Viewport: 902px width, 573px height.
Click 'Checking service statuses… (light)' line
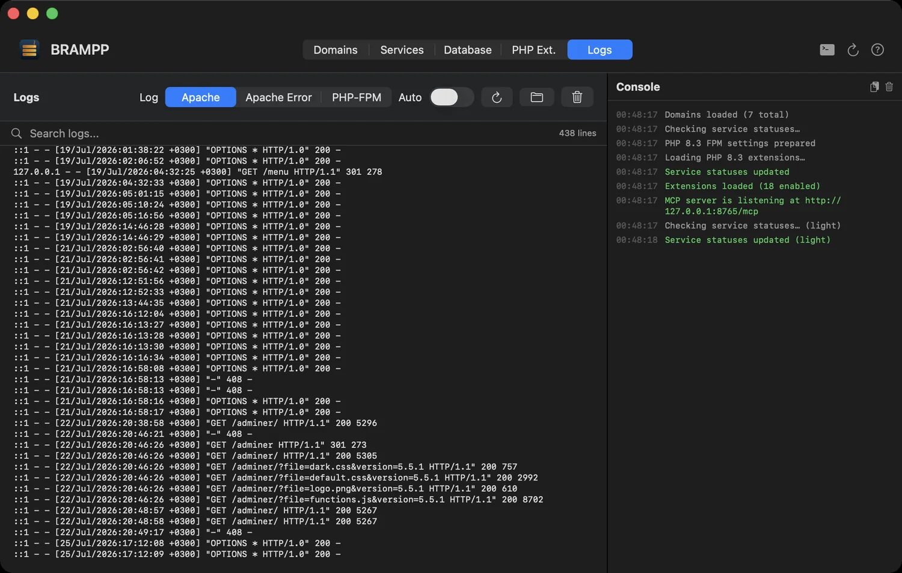click(752, 226)
